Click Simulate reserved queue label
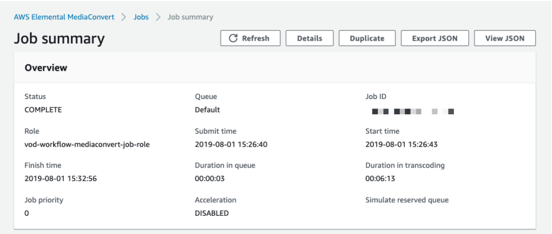 [407, 200]
